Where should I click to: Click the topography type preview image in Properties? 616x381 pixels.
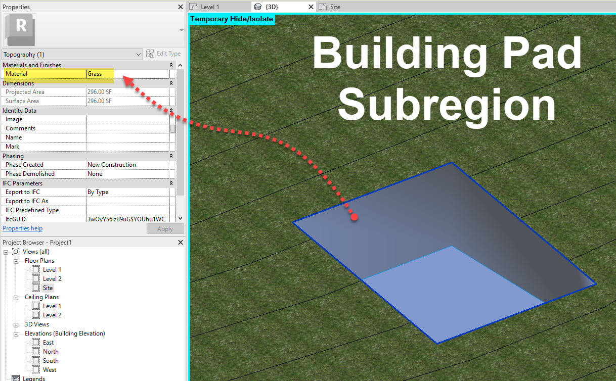point(19,29)
